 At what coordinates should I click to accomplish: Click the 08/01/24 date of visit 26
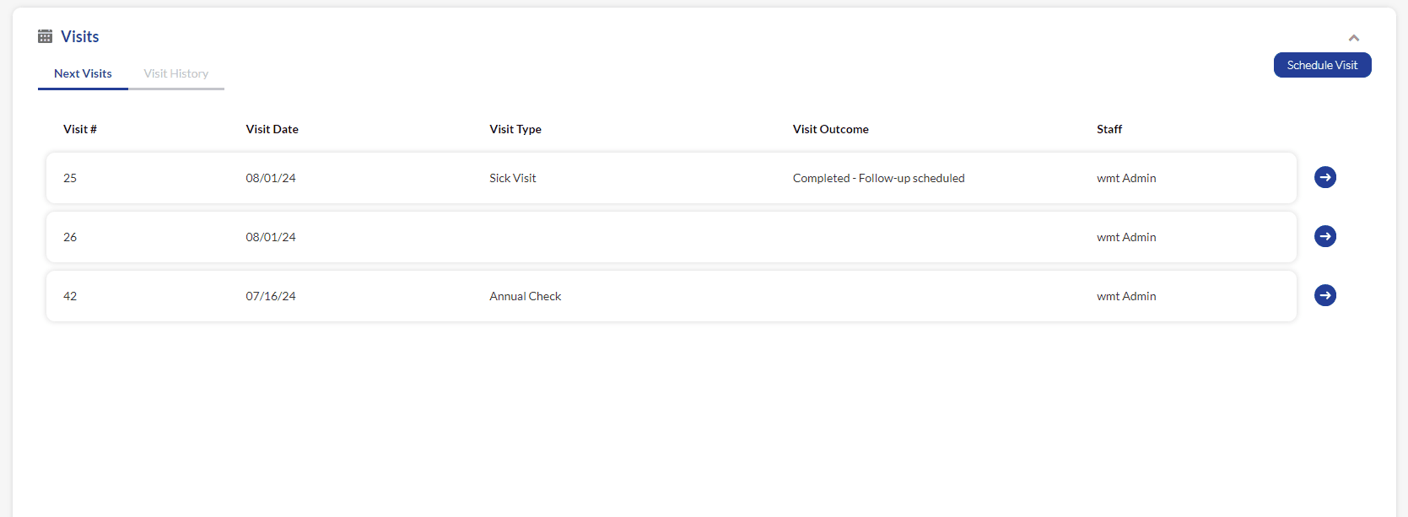click(271, 237)
